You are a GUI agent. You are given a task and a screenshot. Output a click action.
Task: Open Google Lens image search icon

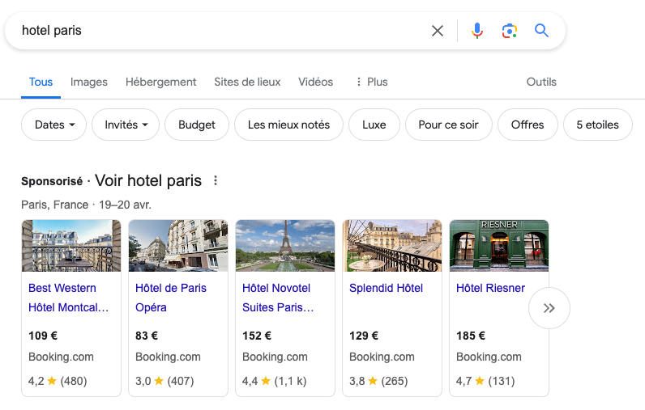coord(509,31)
